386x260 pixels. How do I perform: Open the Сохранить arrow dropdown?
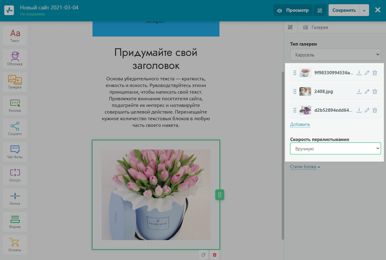click(364, 10)
